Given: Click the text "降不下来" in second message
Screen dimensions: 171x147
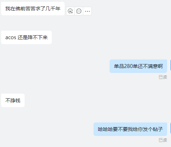Looking at the screenshot, I should click(x=38, y=37).
